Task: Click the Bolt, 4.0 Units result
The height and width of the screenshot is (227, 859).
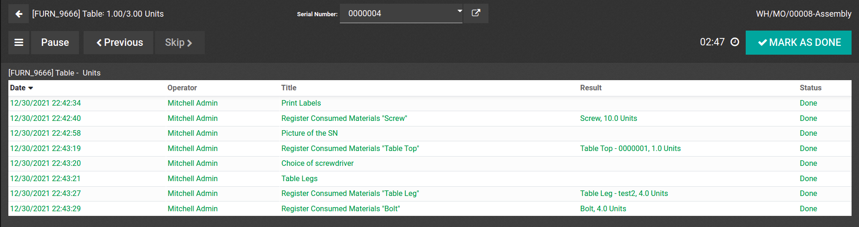Action: (603, 208)
